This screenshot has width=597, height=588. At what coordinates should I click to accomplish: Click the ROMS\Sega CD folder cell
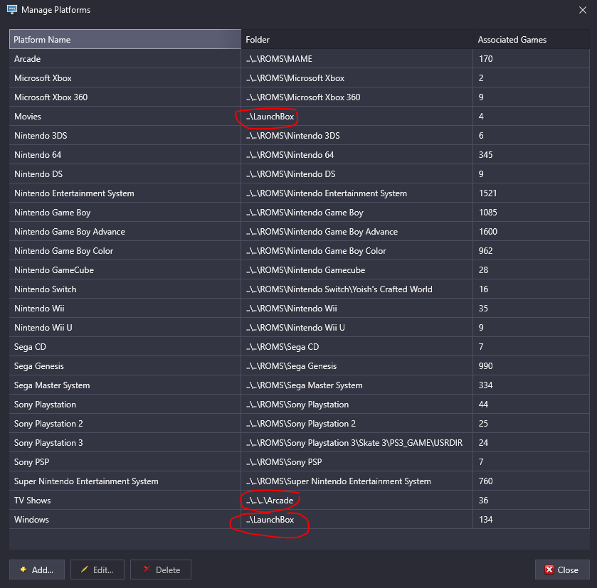[x=357, y=347]
